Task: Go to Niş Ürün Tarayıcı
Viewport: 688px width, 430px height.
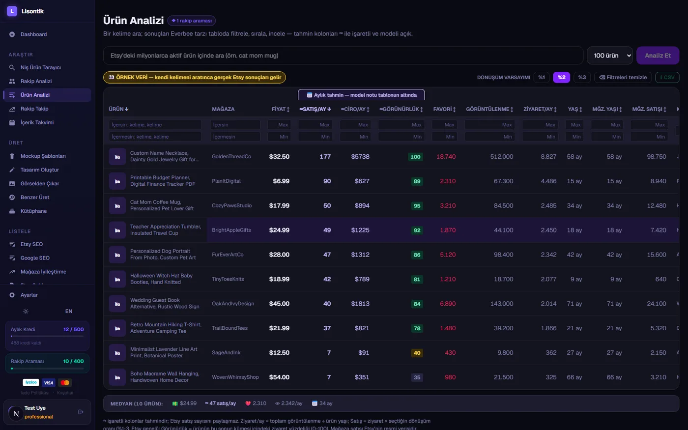Action: click(x=47, y=67)
